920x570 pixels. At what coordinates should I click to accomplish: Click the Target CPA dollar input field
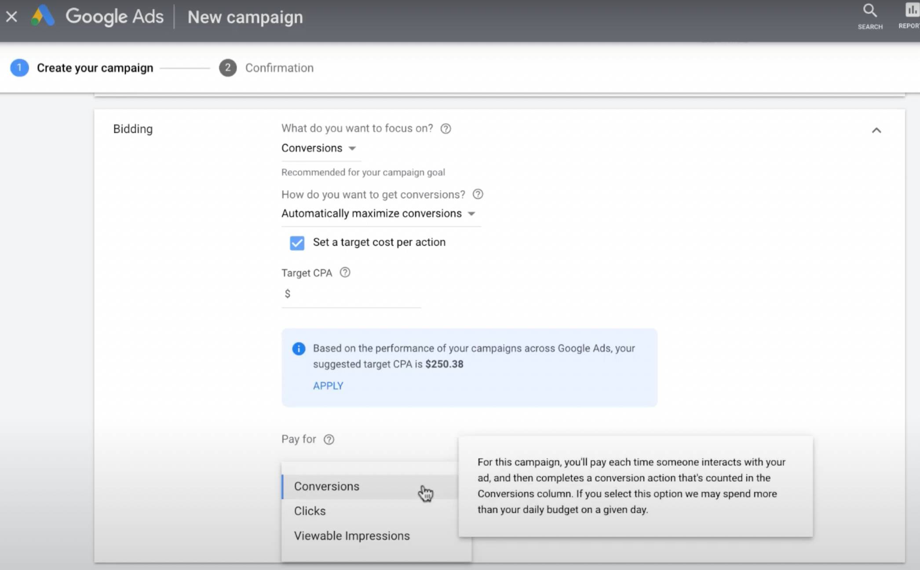click(x=354, y=294)
